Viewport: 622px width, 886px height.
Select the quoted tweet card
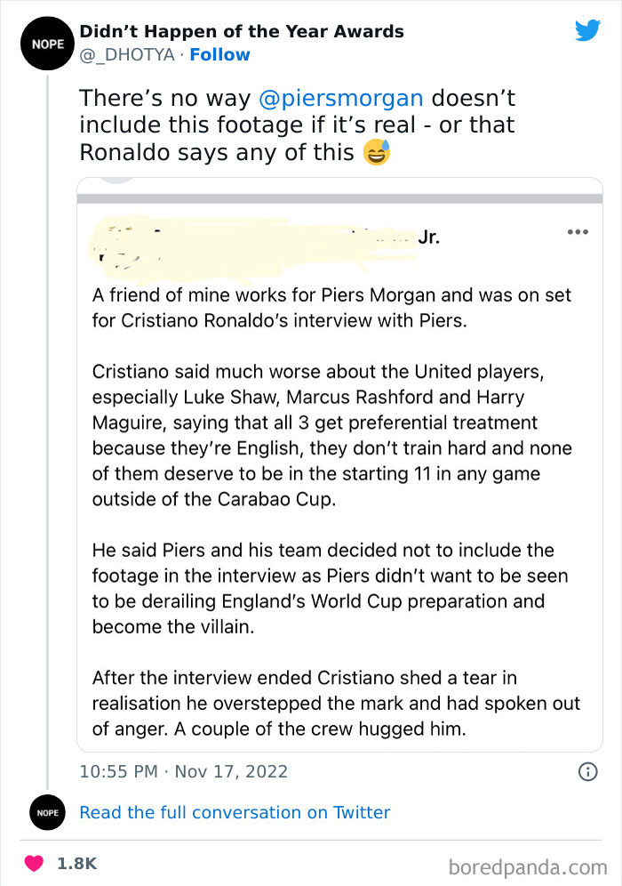click(341, 463)
